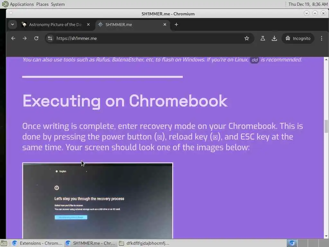
Task: Switch to Extensions - Chromium taskbar window
Action: click(37, 243)
